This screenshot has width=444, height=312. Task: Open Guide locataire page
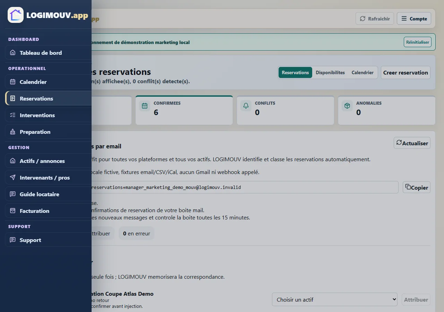click(x=48, y=194)
